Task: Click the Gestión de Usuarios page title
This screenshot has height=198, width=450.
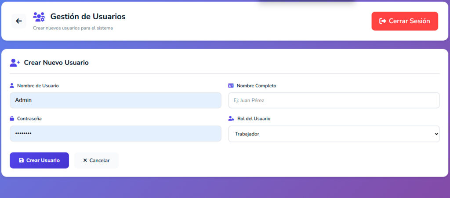Action: [87, 17]
